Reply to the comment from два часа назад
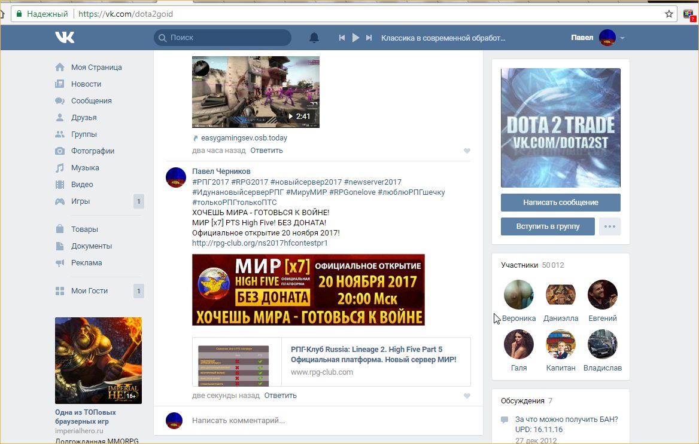 266,151
